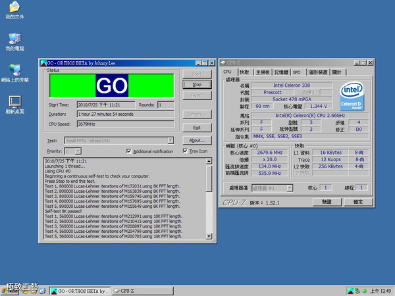Select the CPU tab in CPU-Z
This screenshot has height=296, width=395.
(228, 72)
